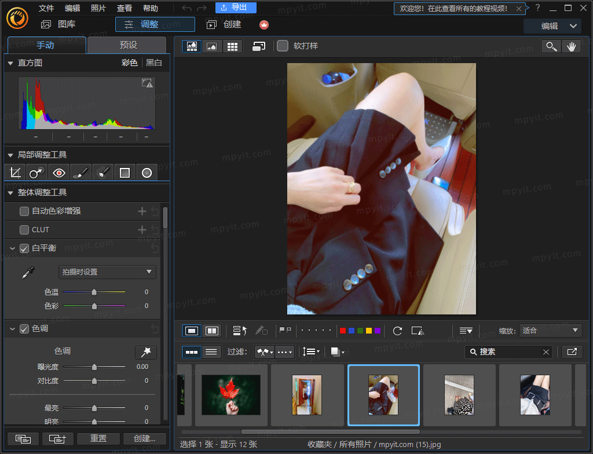Open the 照片 menu
Screen dimensions: 593x454
coord(98,8)
